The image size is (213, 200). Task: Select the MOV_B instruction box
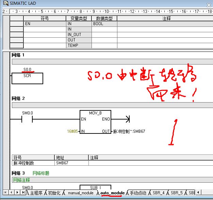95,122
